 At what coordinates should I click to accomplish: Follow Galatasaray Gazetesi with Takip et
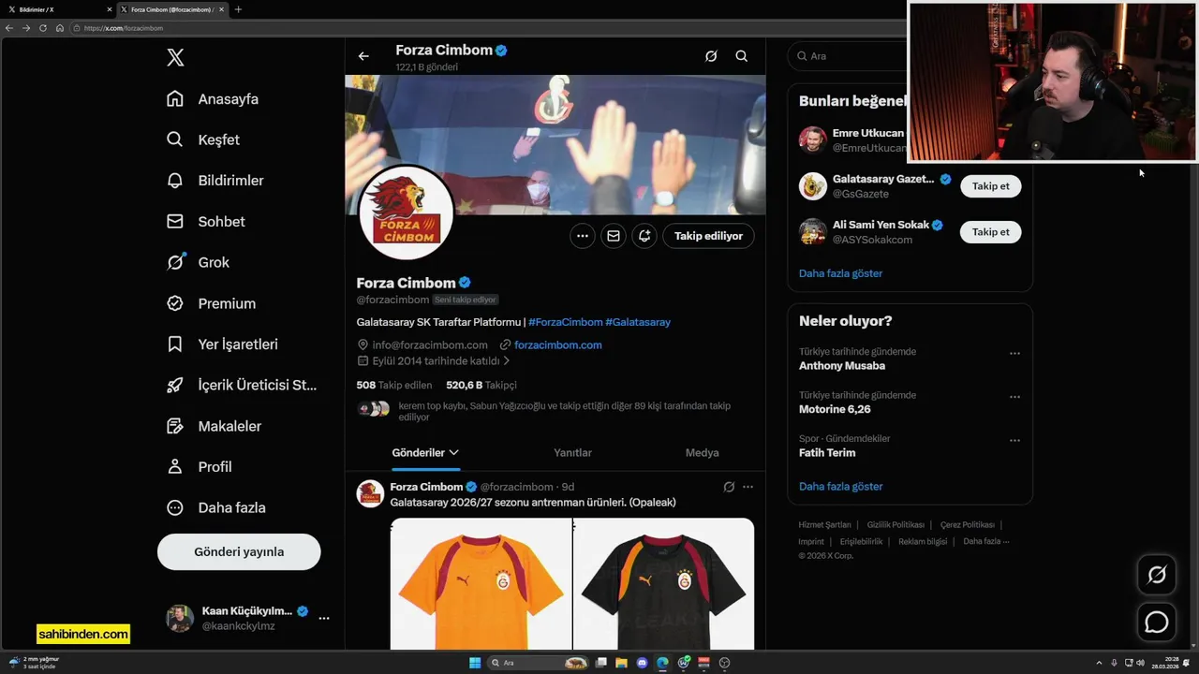[x=990, y=186]
